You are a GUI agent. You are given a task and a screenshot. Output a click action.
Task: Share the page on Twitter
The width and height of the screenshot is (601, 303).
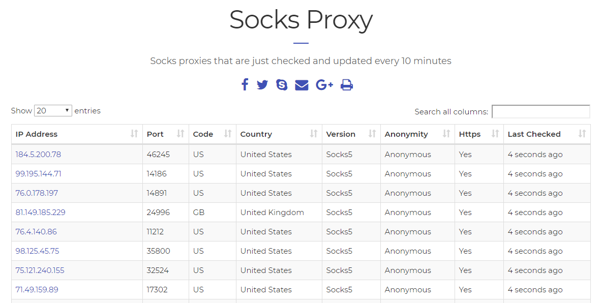262,85
